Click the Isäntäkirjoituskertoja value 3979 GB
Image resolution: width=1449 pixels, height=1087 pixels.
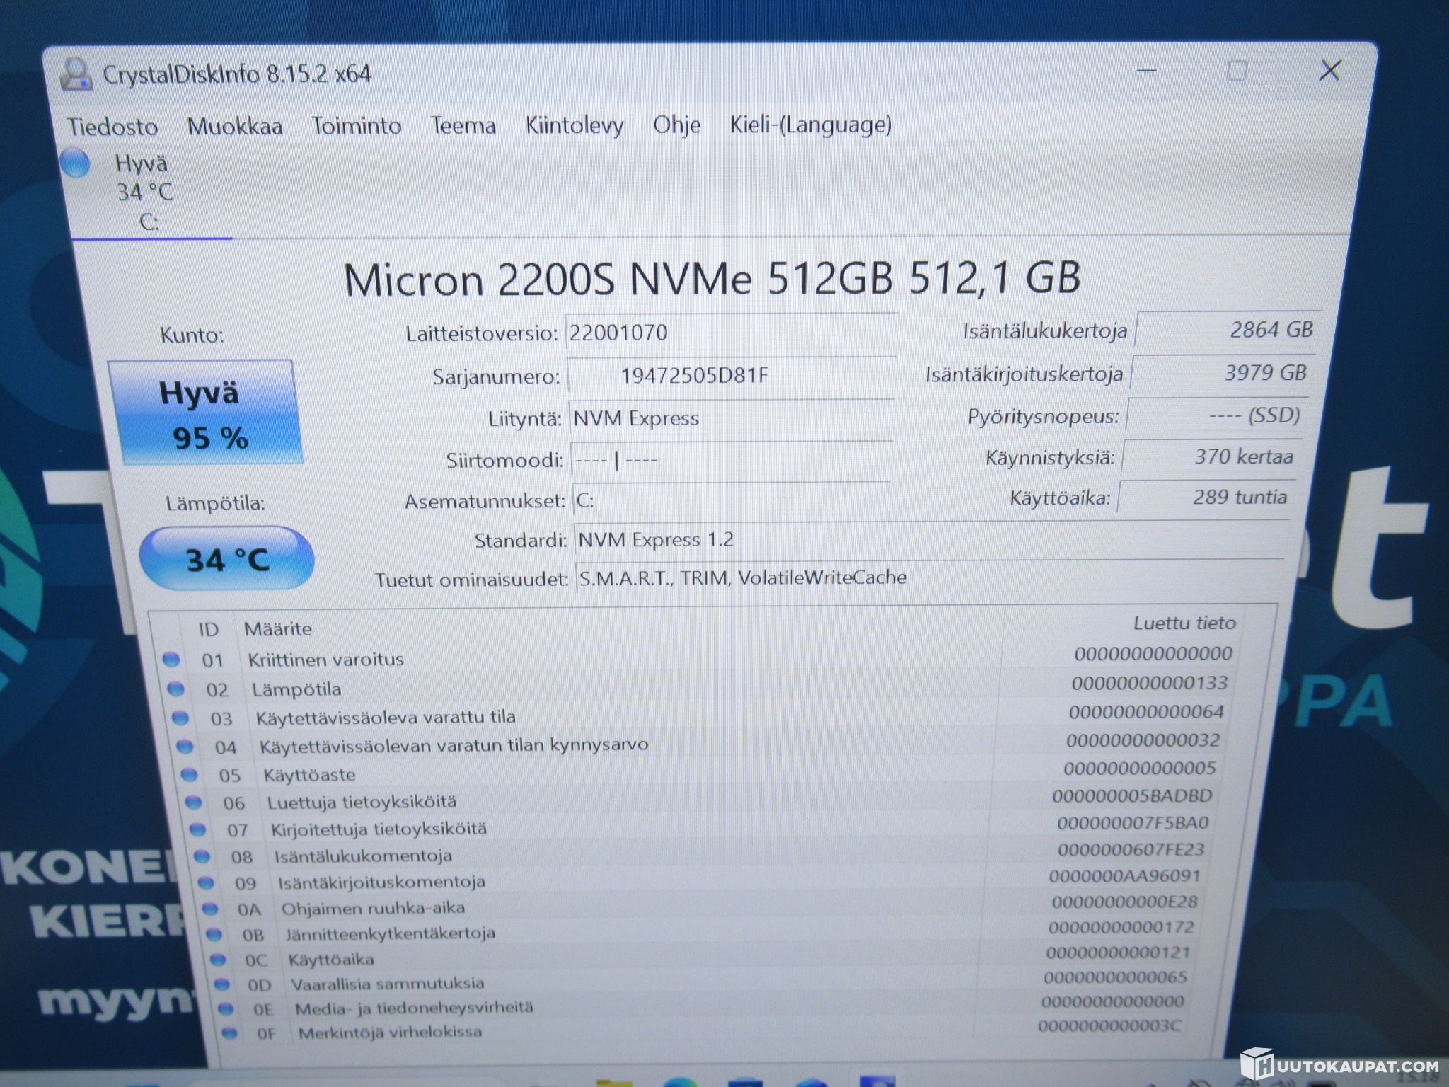coord(1223,372)
